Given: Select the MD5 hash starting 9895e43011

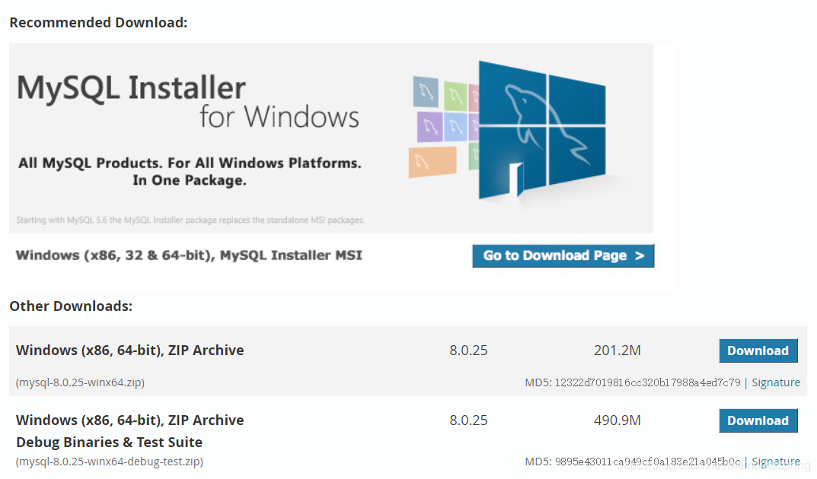Looking at the screenshot, I should click(x=647, y=462).
